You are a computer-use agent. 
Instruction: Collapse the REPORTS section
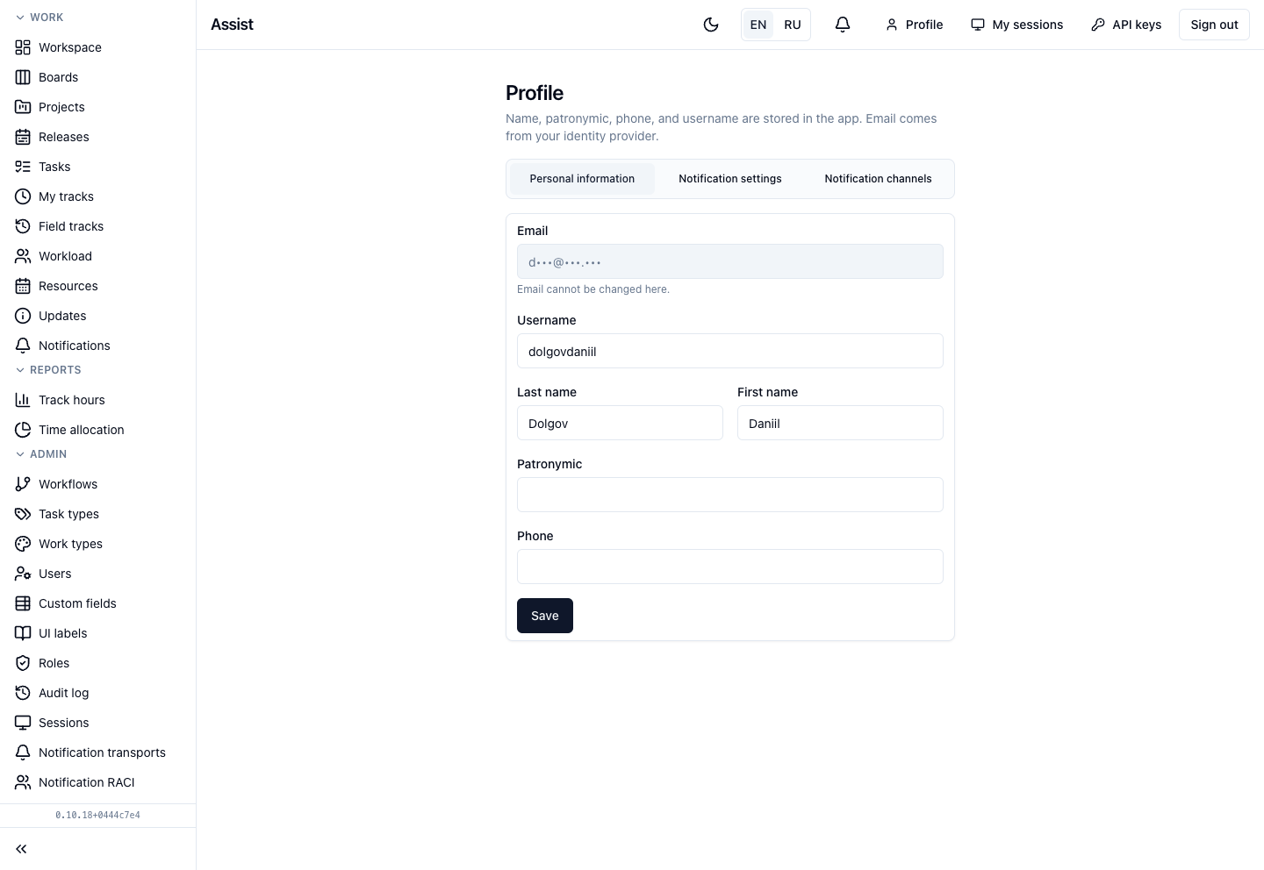pos(48,370)
